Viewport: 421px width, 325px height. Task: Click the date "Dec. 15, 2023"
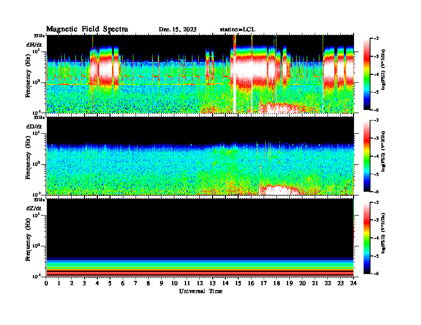(178, 30)
